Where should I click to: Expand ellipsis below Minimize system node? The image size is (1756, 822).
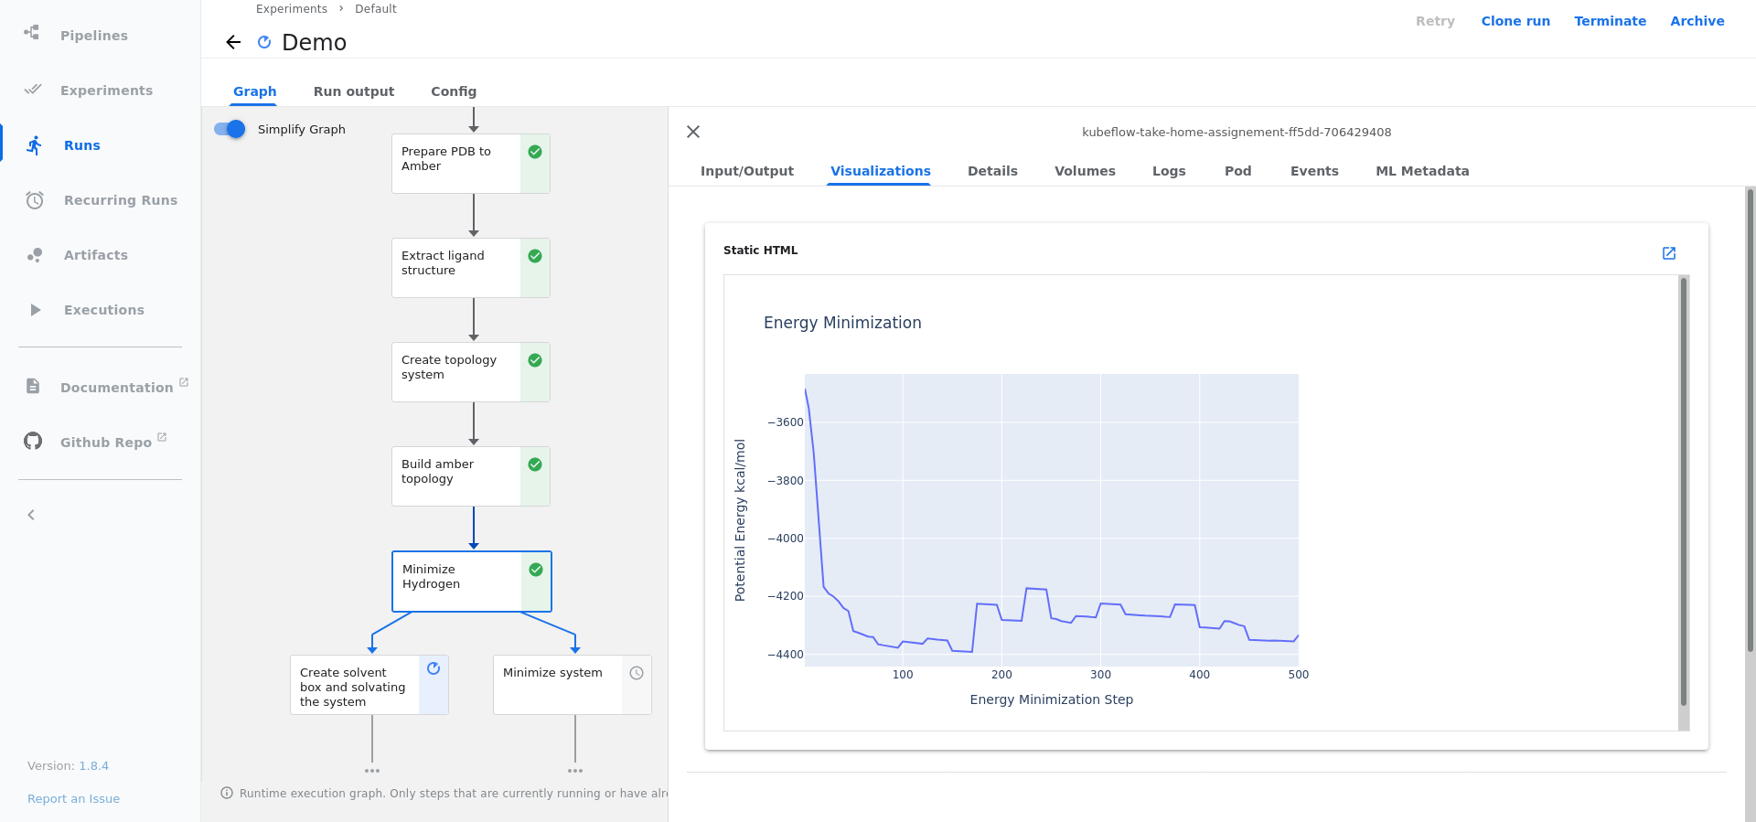tap(575, 771)
